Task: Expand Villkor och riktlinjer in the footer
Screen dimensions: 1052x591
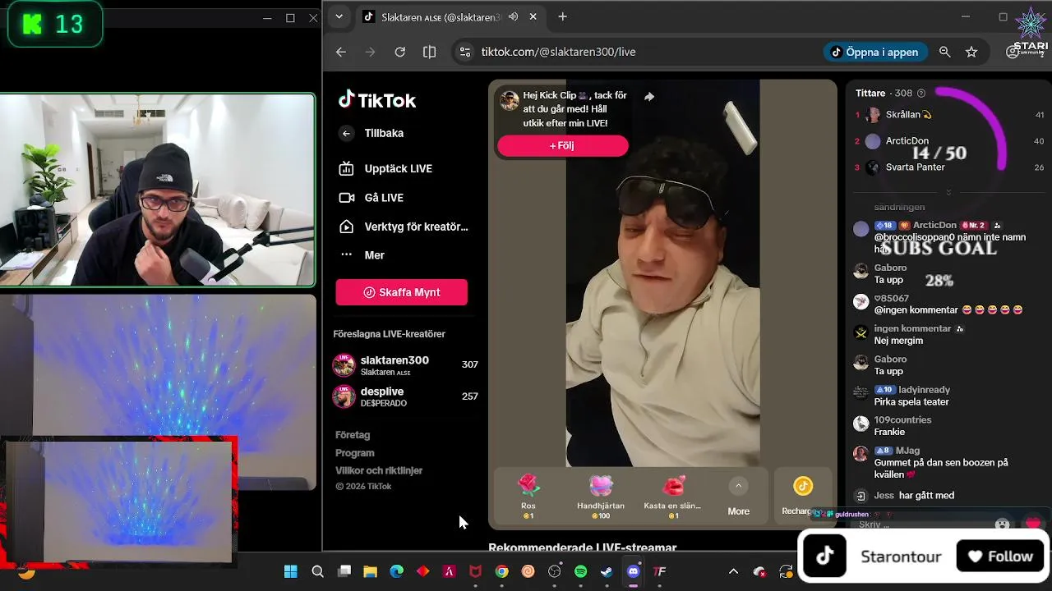Action: pos(379,470)
